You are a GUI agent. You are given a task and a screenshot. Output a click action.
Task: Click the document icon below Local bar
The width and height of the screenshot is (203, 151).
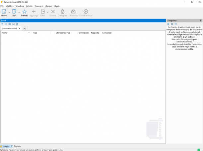[17, 24]
